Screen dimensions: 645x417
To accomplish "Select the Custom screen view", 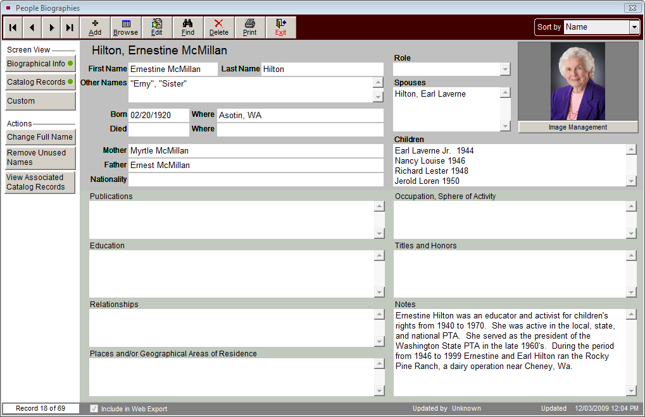I will click(40, 100).
